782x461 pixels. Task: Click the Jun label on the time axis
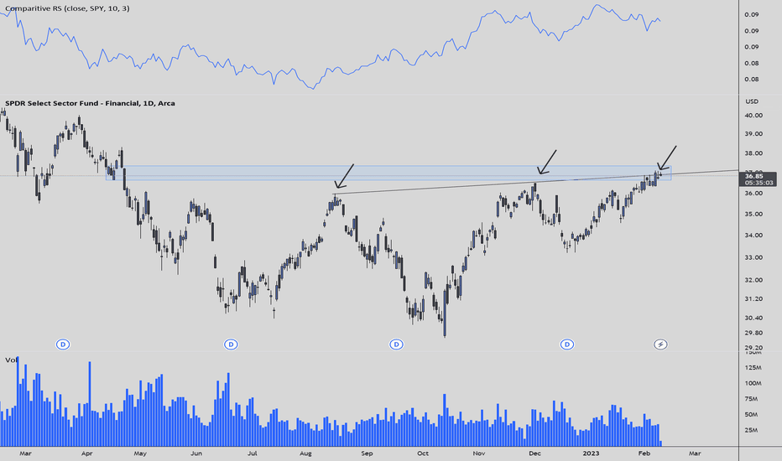click(x=196, y=453)
